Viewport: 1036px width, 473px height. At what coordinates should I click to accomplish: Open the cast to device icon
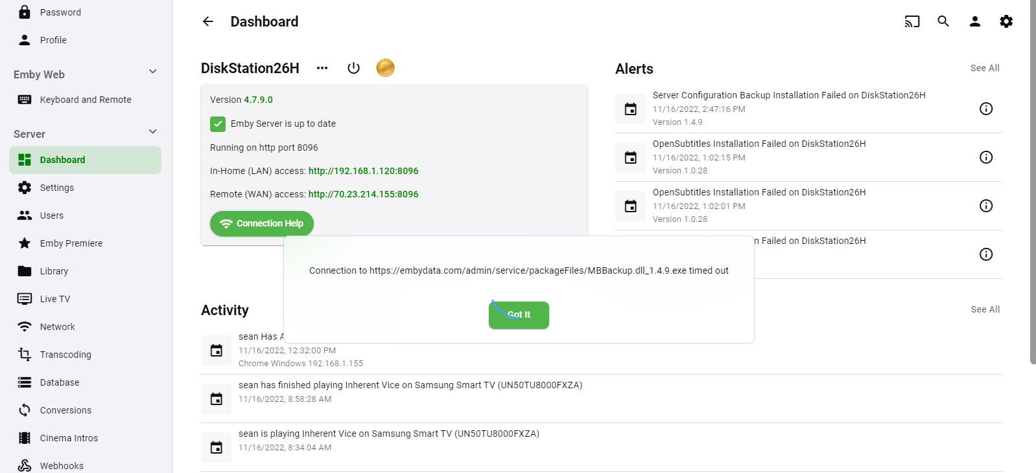click(x=912, y=21)
